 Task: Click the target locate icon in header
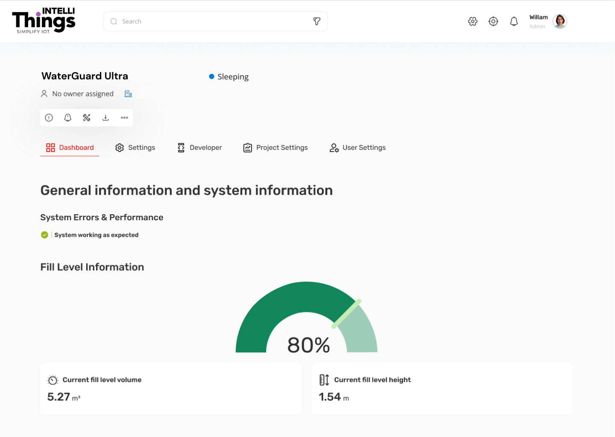pyautogui.click(x=493, y=21)
